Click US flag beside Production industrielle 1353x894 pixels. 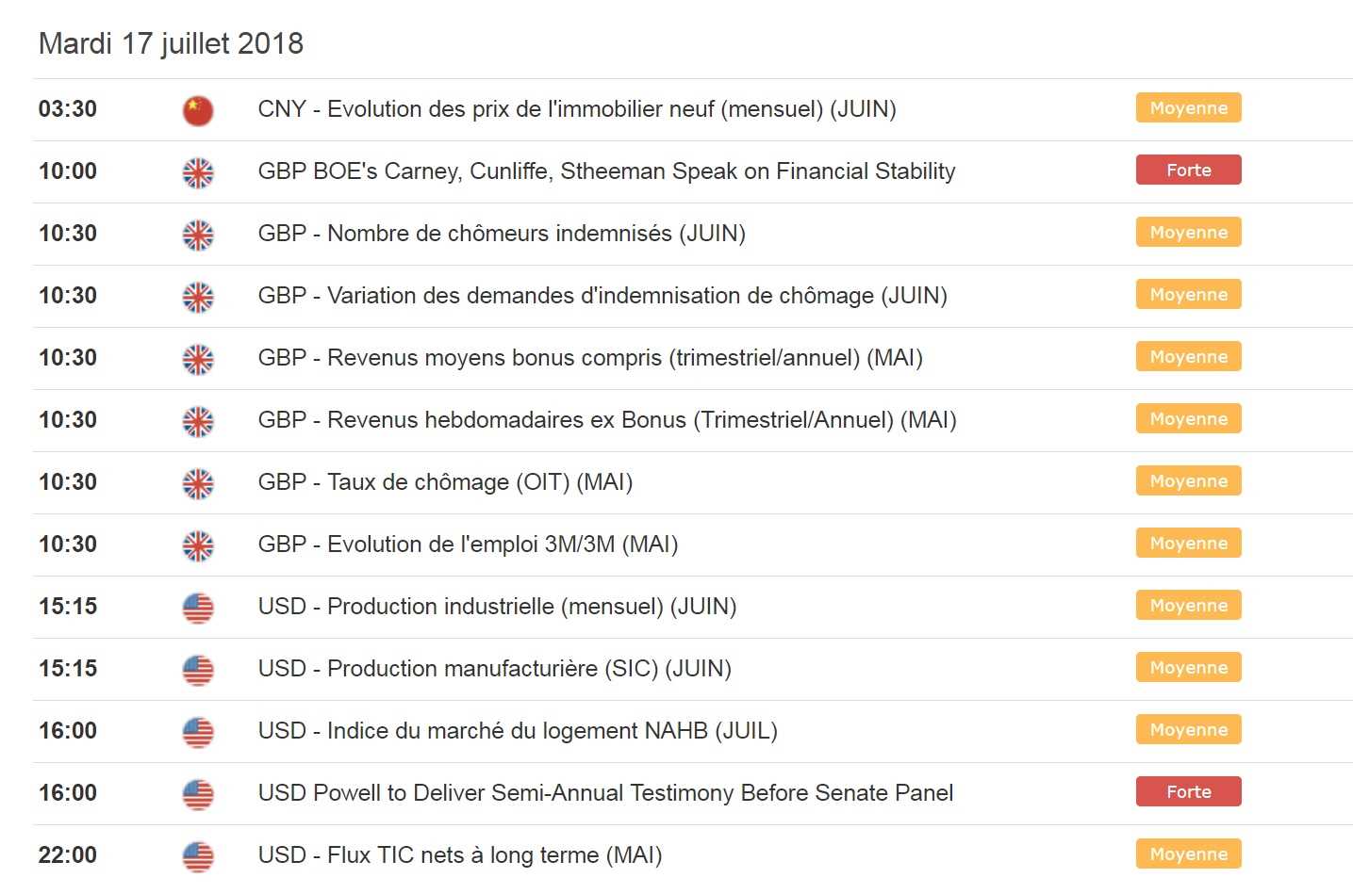click(x=198, y=608)
